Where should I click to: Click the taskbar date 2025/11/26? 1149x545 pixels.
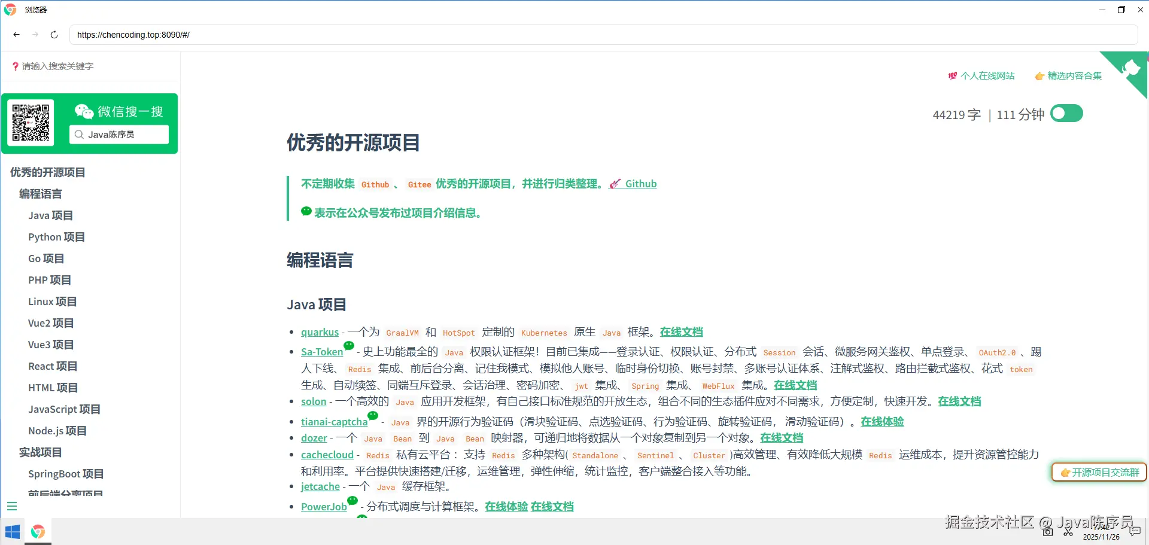[1101, 537]
